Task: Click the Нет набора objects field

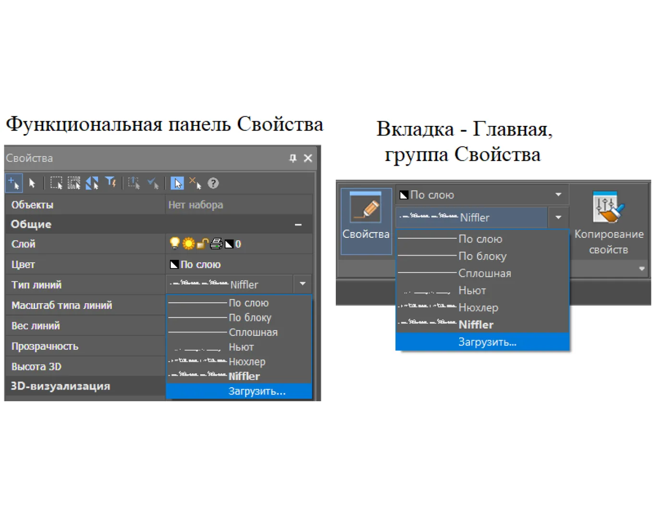Action: 239,205
